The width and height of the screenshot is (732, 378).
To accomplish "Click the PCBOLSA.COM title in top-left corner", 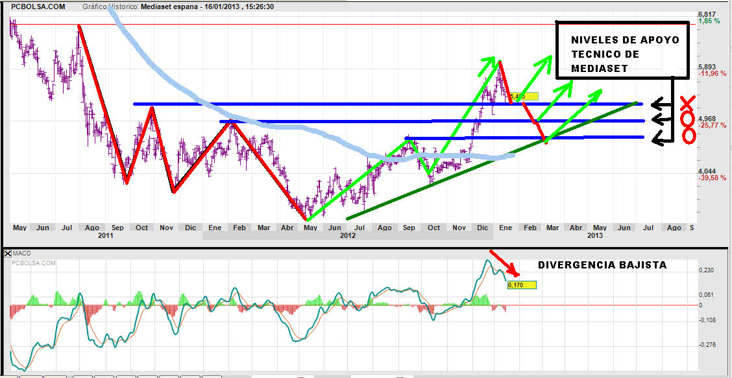I will [36, 5].
